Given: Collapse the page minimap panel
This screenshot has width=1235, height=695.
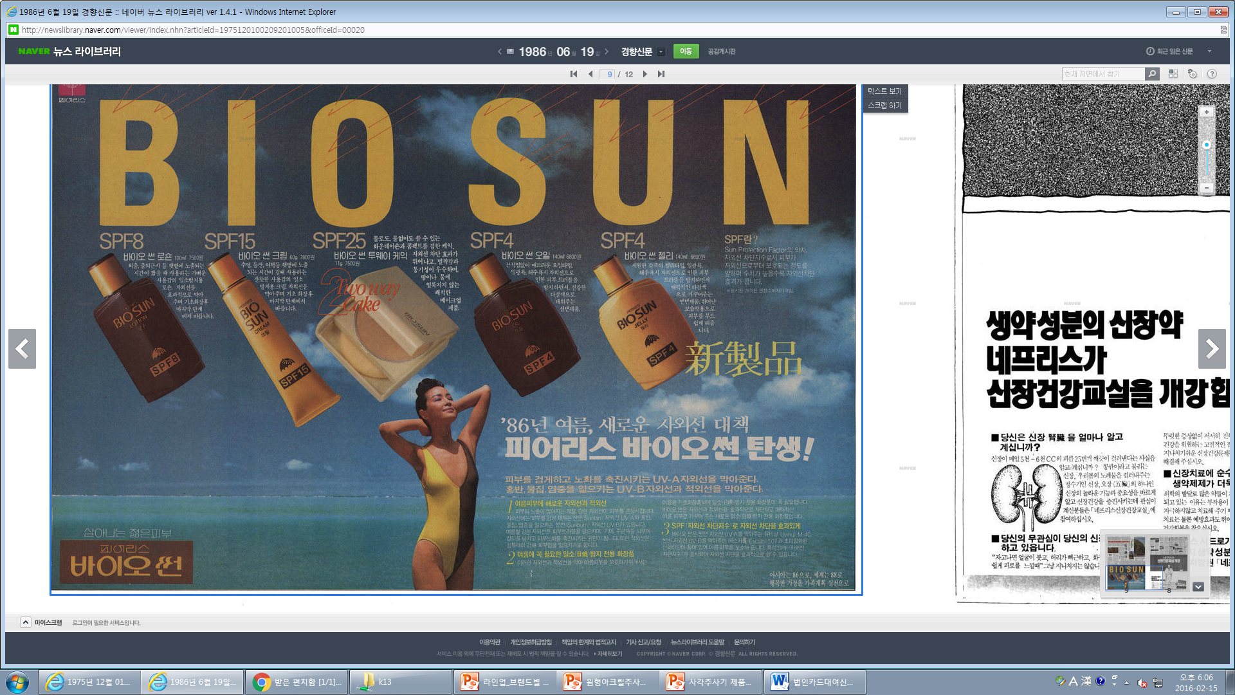Looking at the screenshot, I should 1198,587.
